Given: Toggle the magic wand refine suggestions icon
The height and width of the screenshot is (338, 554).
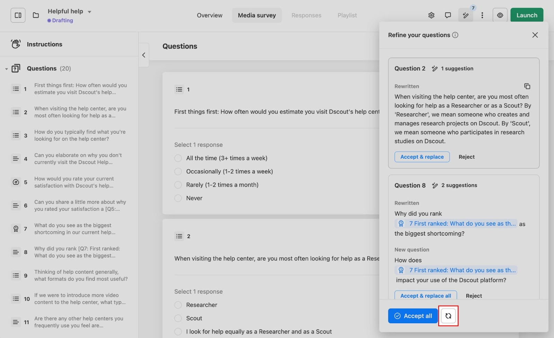Looking at the screenshot, I should click(x=466, y=15).
